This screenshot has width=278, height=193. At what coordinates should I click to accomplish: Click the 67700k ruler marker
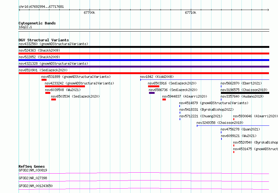pos(89,13)
